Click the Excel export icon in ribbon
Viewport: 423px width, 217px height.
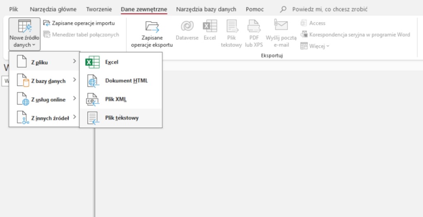209,27
